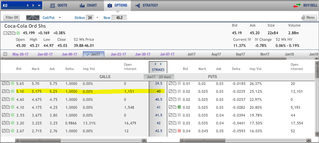This screenshot has height=143, width=319.
Task: Click the plus icon in the Coca-Cola quote row
Action: (14, 33)
